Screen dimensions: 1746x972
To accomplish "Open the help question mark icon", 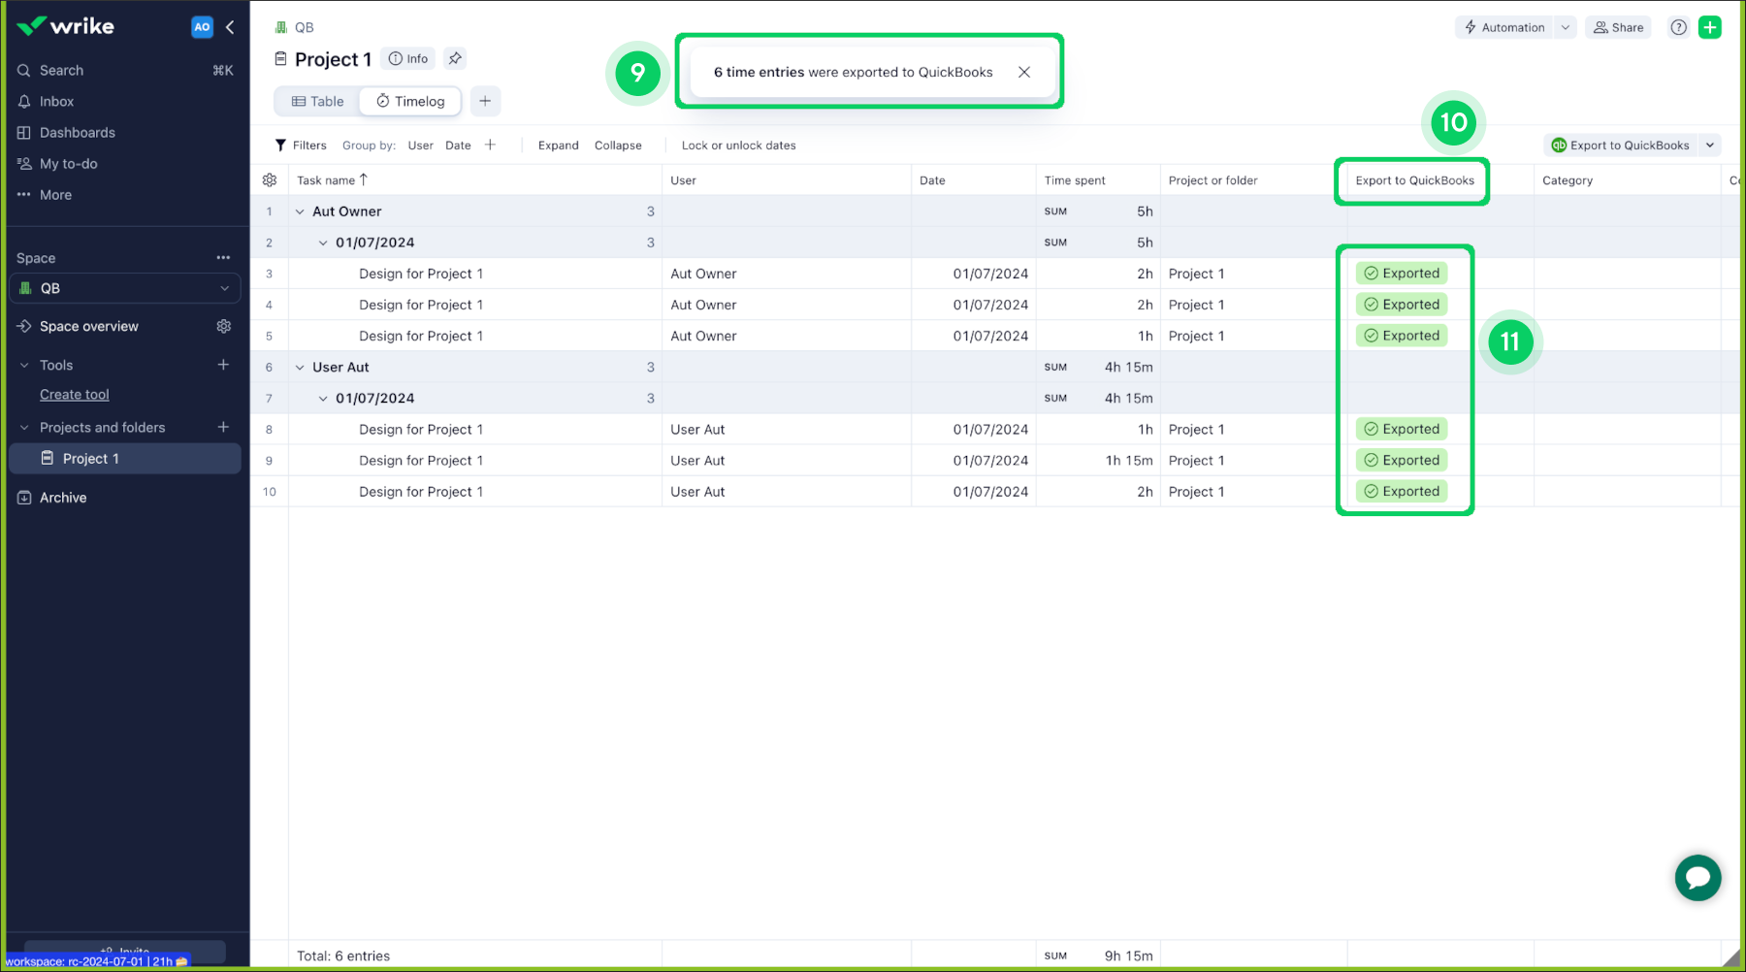I will pyautogui.click(x=1678, y=27).
